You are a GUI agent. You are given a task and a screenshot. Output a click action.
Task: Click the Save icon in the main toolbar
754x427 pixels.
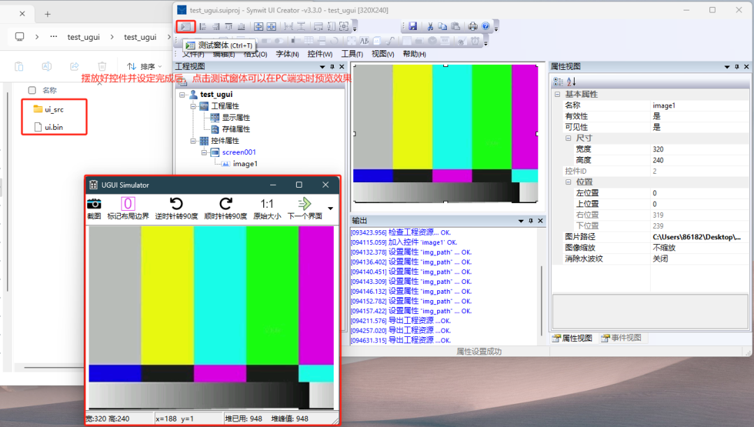pos(413,27)
